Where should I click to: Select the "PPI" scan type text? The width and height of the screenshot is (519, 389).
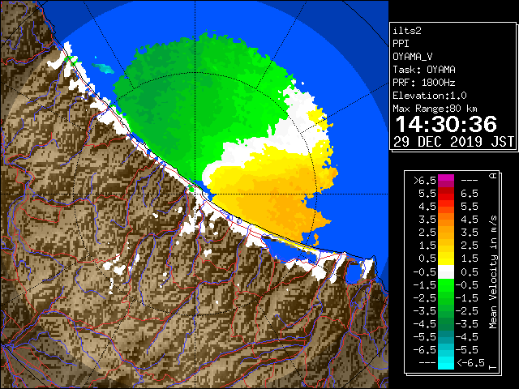click(401, 44)
